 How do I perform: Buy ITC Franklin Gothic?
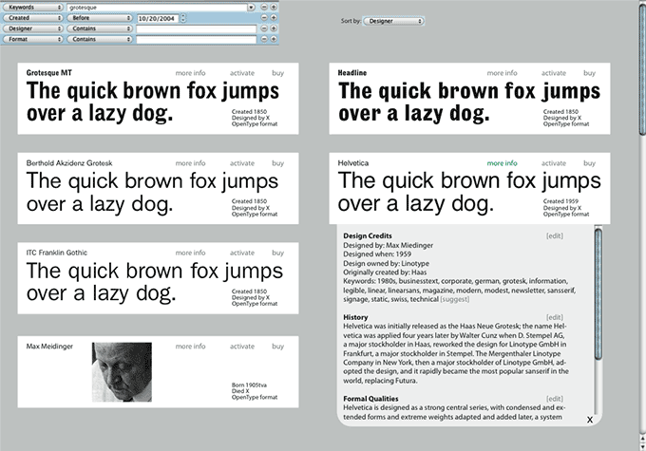click(277, 253)
